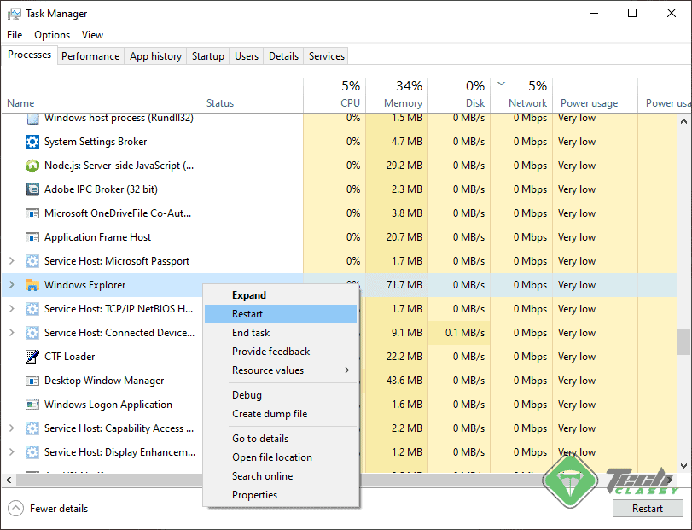Click the Windows Explorer folder icon
Viewport: 692px width, 530px height.
click(x=32, y=285)
